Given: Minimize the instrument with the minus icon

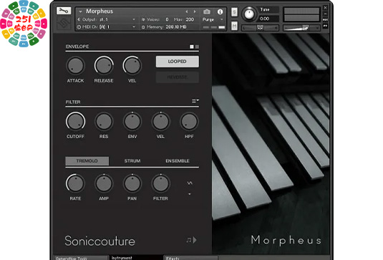Looking at the screenshot, I should coord(325,14).
